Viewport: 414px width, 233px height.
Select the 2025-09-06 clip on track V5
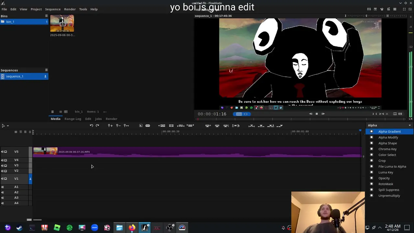(197, 152)
